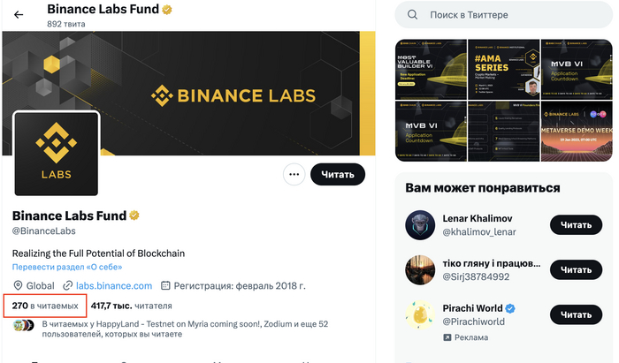Click the back arrow icon
Viewport: 619px width, 363px height.
19,14
